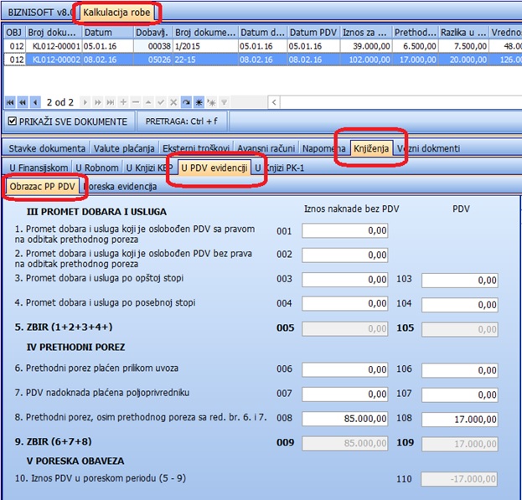Go to first record in navigator
This screenshot has width=522, height=500.
click(10, 102)
